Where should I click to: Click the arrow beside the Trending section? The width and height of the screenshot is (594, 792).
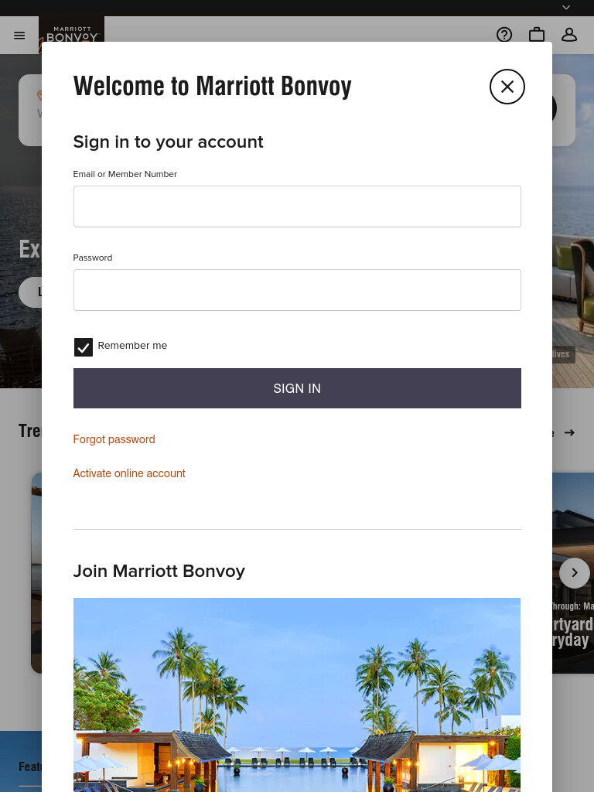pyautogui.click(x=569, y=433)
